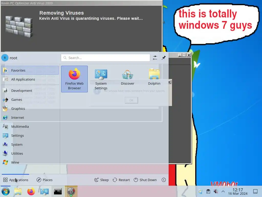This screenshot has width=262, height=197.
Task: Open the terminal taskbar icon
Action: [58, 191]
